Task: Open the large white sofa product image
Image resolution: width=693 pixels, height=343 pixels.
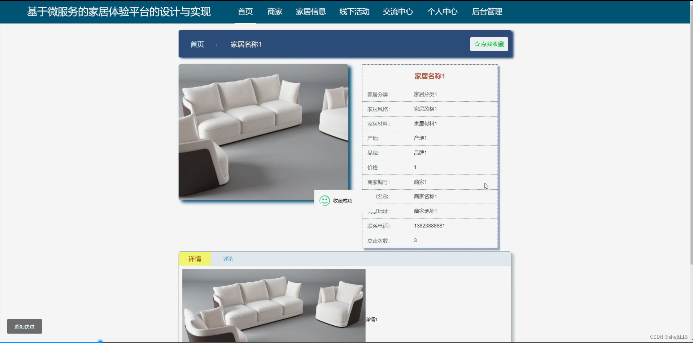Action: [x=263, y=132]
